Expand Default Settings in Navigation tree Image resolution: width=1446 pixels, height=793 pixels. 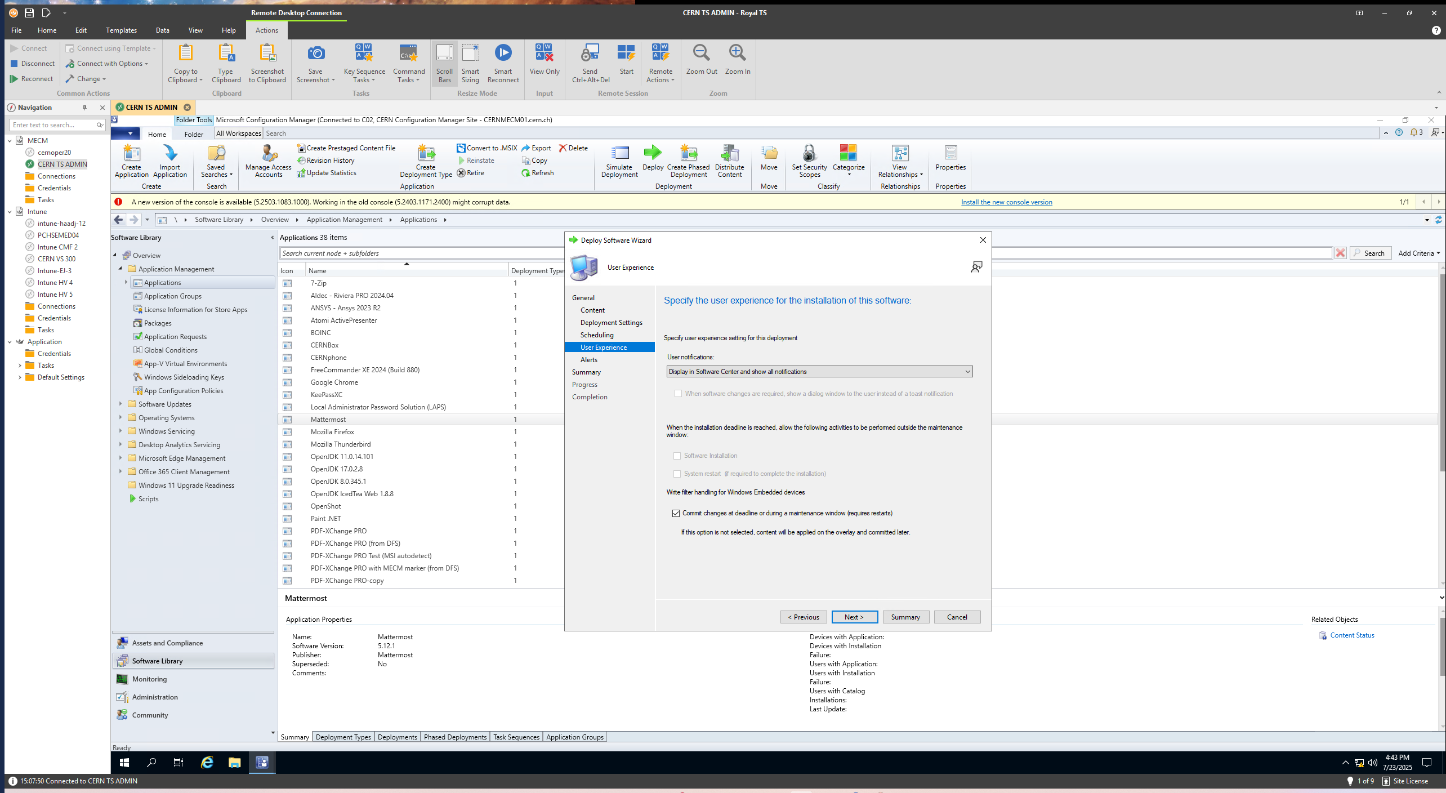(20, 377)
